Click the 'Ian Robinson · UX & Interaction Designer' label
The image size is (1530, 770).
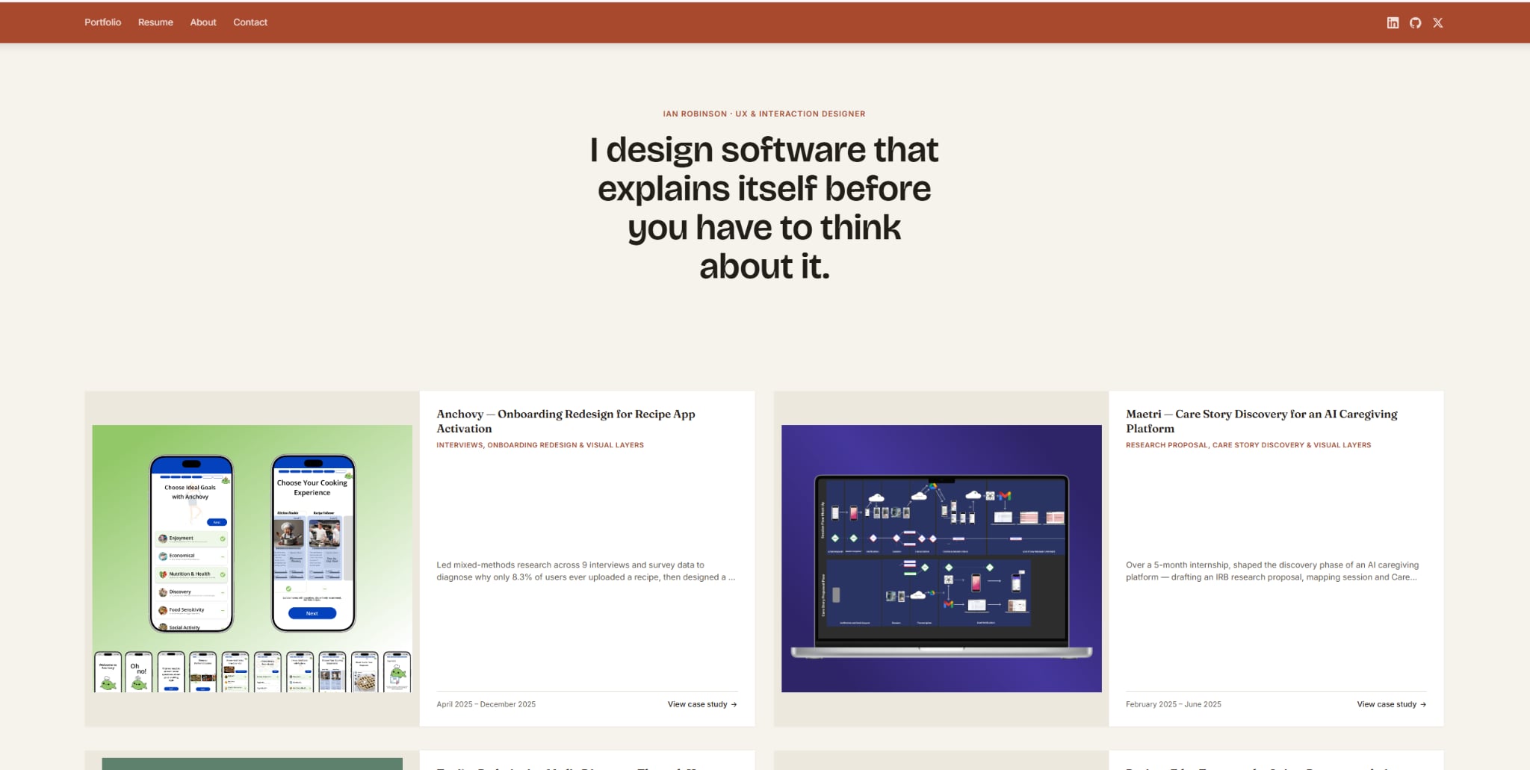[x=764, y=114]
